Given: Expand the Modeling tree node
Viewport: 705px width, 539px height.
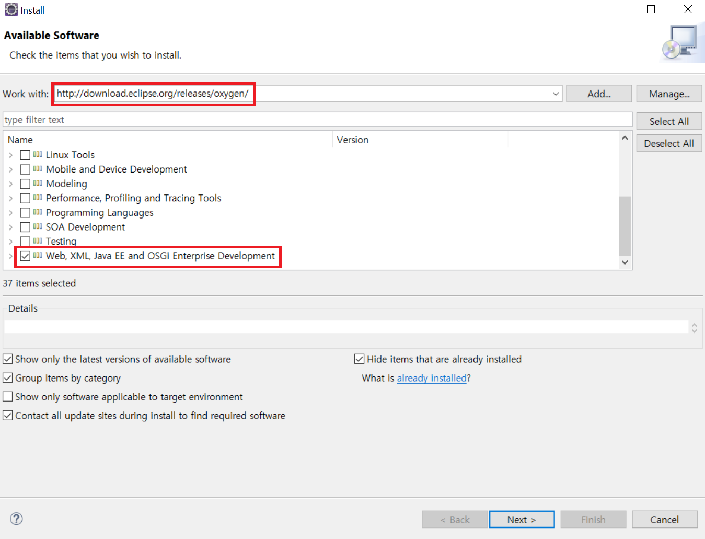Looking at the screenshot, I should [x=10, y=184].
